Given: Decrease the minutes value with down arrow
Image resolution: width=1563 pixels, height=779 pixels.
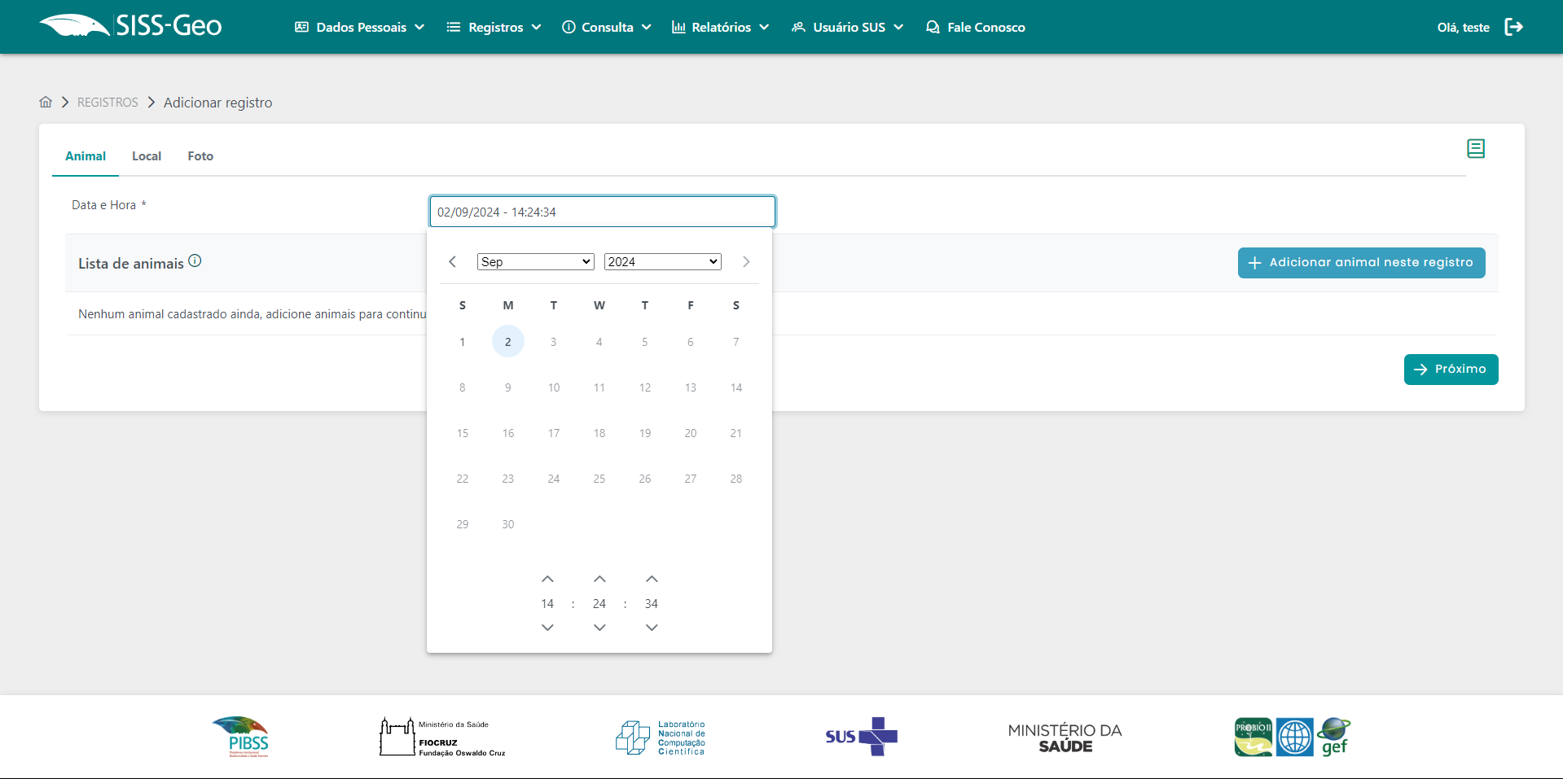Looking at the screenshot, I should click(599, 628).
